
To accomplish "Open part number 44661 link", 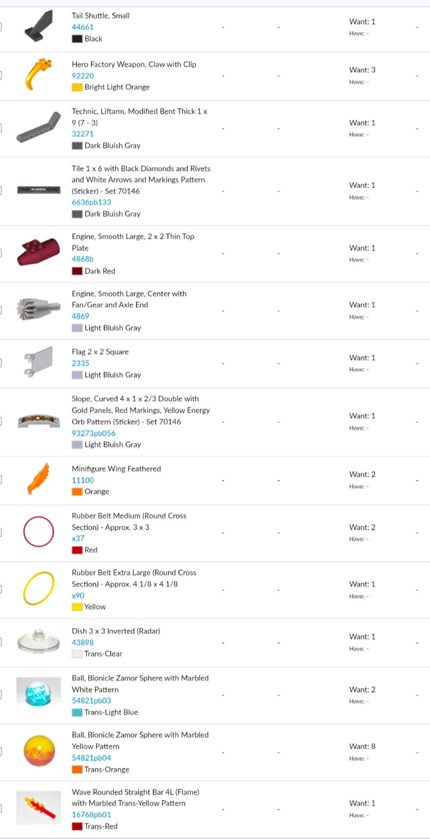I will [x=83, y=27].
